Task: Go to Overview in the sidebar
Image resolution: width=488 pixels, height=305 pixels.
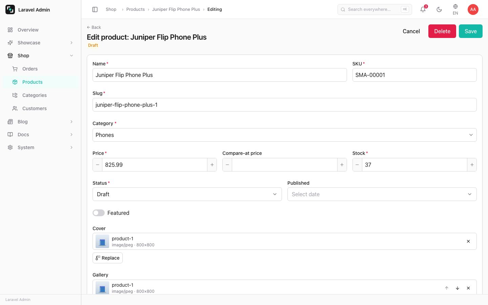Action: 41,30
